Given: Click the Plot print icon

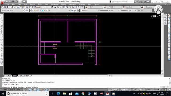Looking at the screenshot, I should tap(12, 7).
